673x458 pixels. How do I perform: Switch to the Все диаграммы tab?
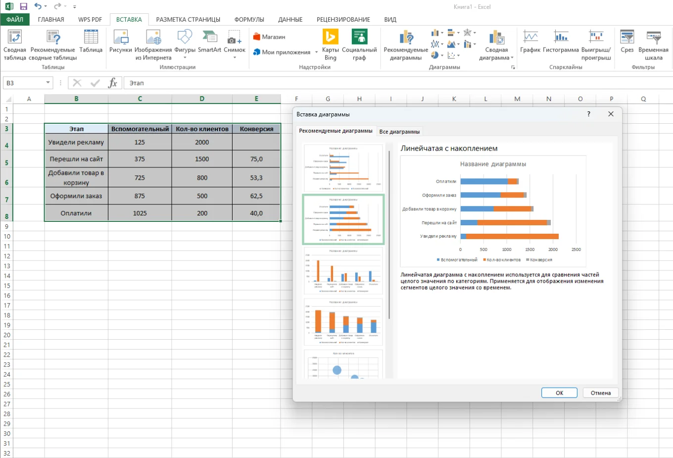pos(399,132)
